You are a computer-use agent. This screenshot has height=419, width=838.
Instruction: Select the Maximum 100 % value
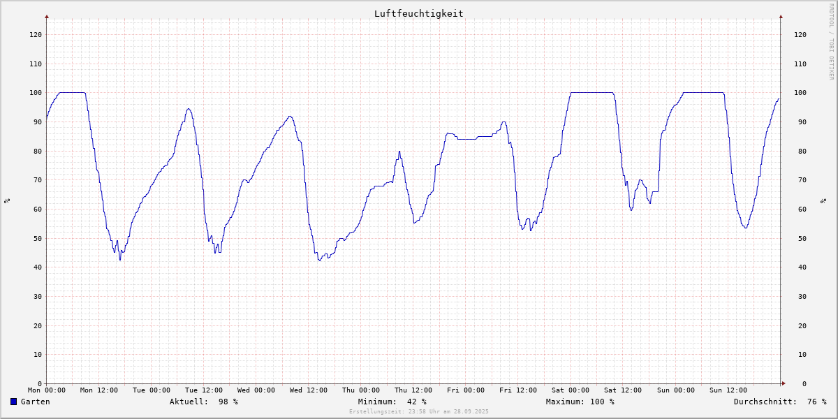[580, 402]
